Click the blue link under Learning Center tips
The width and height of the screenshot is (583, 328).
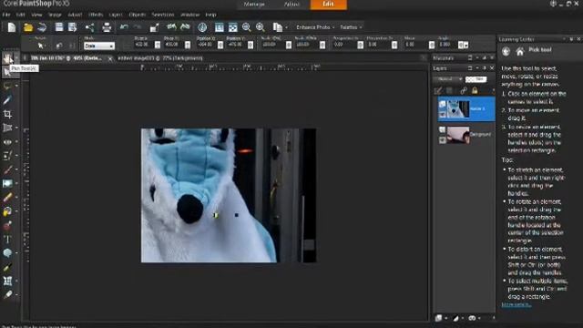(517, 304)
